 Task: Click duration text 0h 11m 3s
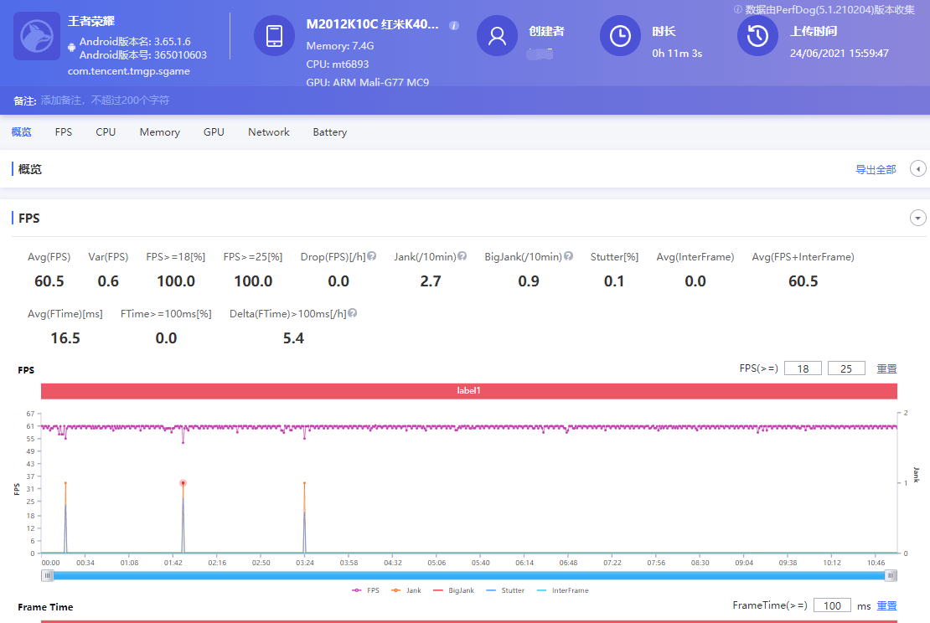point(677,54)
